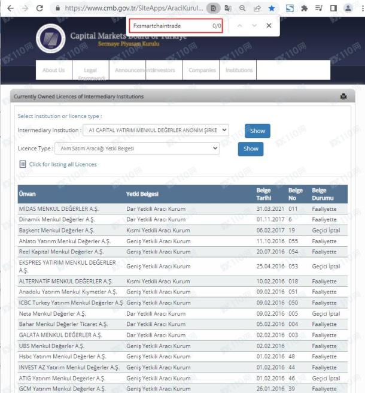Click the zoom magnifier icon in address bar
The height and width of the screenshot is (393, 365).
242,8
